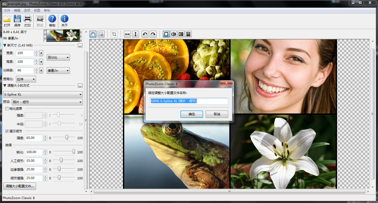The width and height of the screenshot is (378, 203).
Task: Click the example.jpg title bar app icon
Action: [x=4, y=4]
